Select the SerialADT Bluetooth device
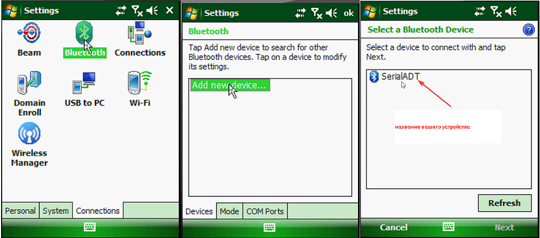The height and width of the screenshot is (238, 540). (395, 77)
